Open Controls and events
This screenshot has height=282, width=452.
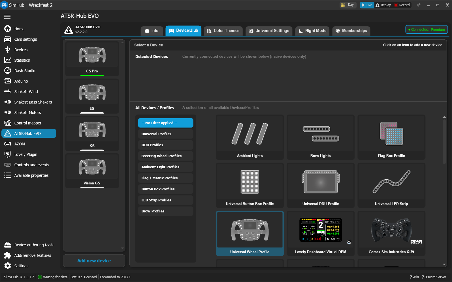(x=29, y=165)
